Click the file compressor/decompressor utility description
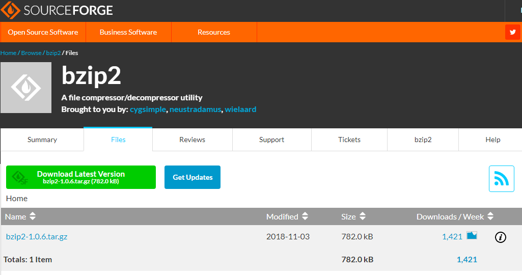 pos(132,98)
